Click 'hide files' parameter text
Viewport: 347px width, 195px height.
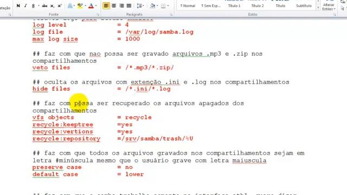tap(52, 89)
